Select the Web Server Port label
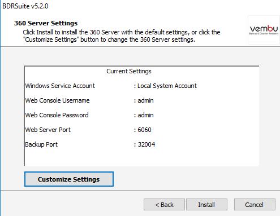This screenshot has width=280, height=216. [x=48, y=130]
